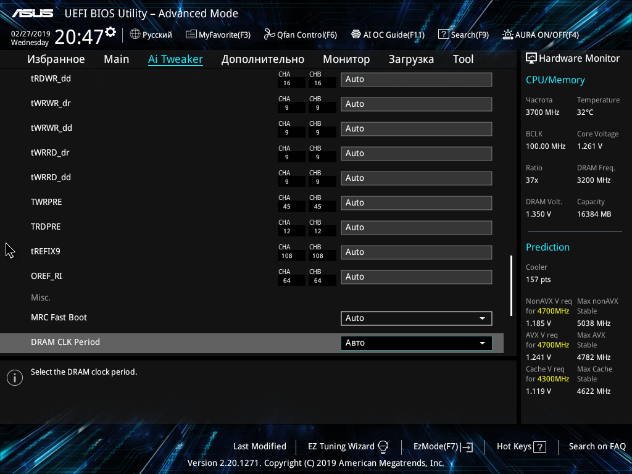Click EzMode exit arrow icon

click(467, 447)
